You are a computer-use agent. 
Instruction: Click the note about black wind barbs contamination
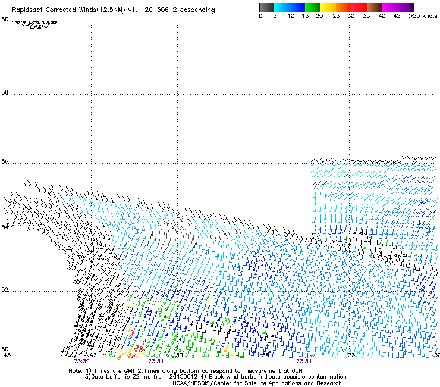tap(274, 377)
